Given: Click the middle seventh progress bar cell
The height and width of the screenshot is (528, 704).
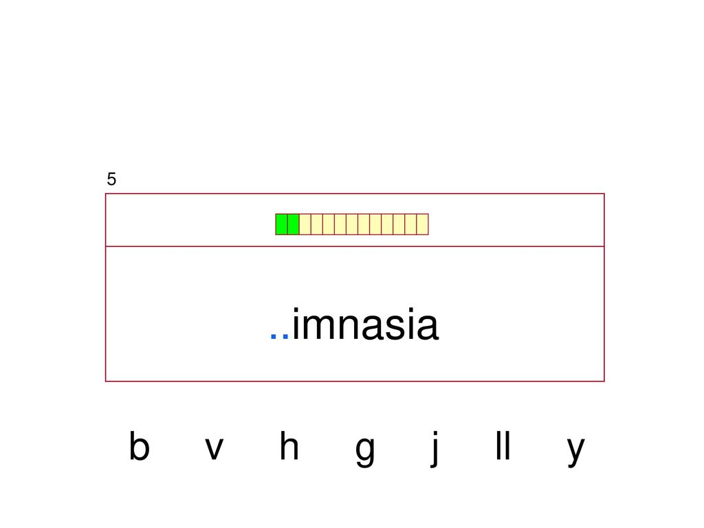Looking at the screenshot, I should pyautogui.click(x=352, y=225).
